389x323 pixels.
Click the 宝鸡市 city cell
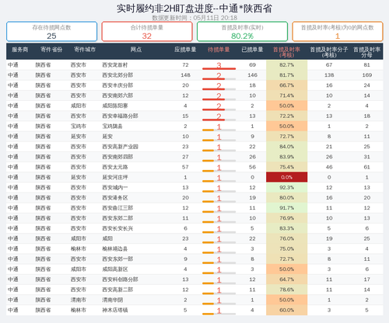tap(79, 126)
